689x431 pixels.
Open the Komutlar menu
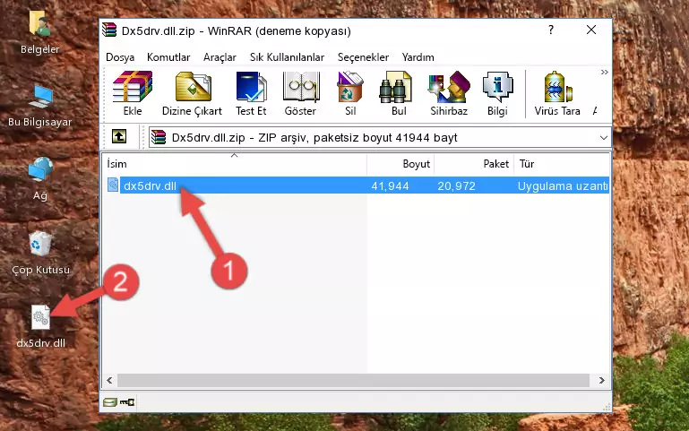[168, 57]
